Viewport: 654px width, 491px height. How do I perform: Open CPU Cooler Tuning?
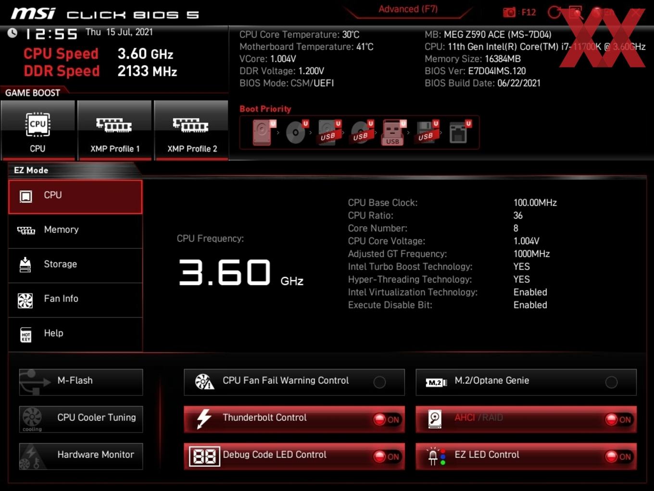[81, 419]
